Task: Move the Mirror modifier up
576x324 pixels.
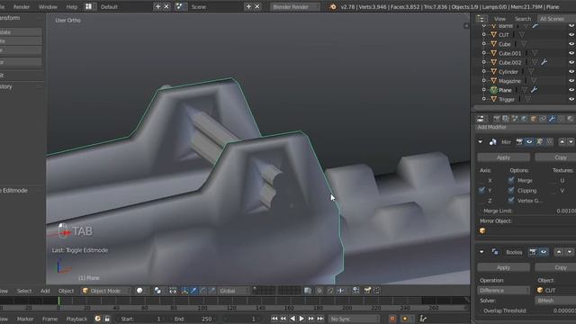Action: tap(562, 142)
